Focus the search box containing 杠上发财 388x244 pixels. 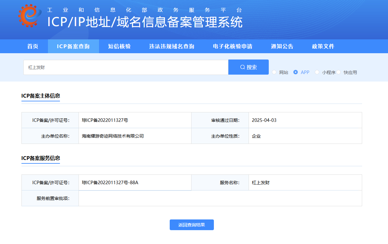[126, 67]
